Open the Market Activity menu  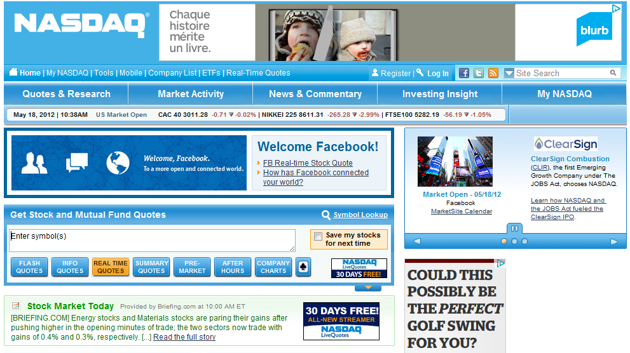point(191,94)
